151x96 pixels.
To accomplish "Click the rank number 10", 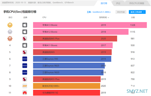I will [10, 86].
